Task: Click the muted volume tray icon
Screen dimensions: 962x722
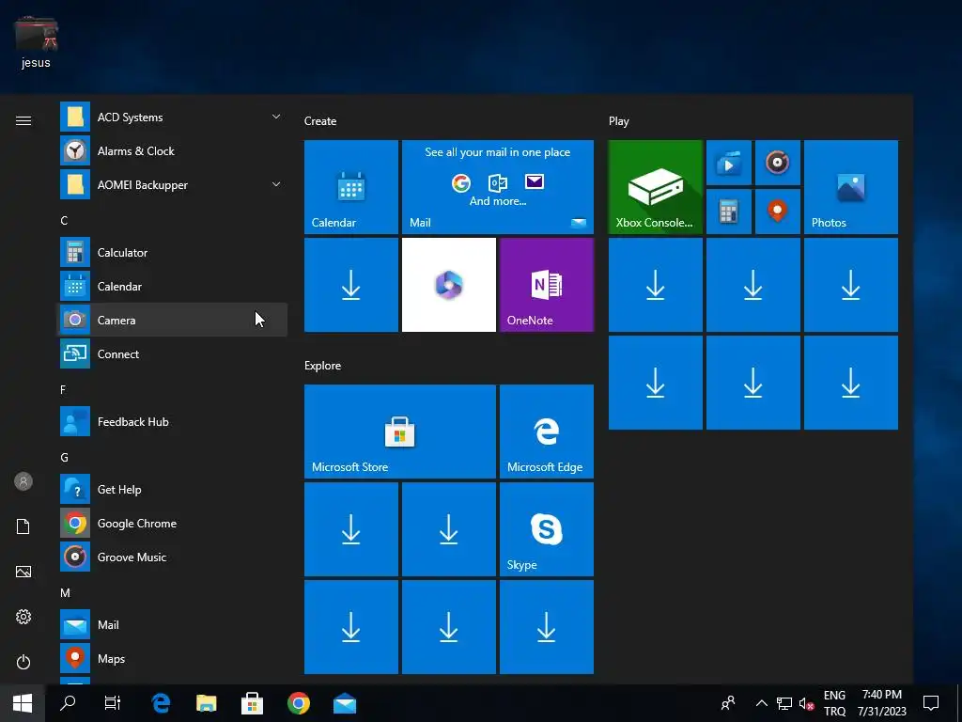Action: (x=806, y=703)
